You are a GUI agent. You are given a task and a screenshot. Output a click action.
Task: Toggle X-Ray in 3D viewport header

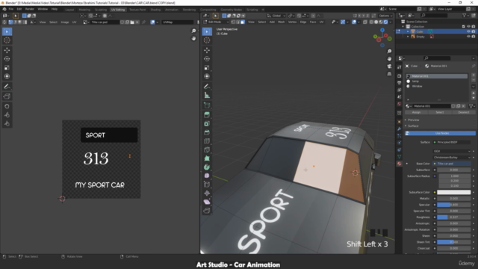[x=365, y=22]
